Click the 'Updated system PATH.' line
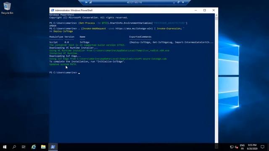Image resolution: width=269 pixels, height=151 pixels. point(63,64)
